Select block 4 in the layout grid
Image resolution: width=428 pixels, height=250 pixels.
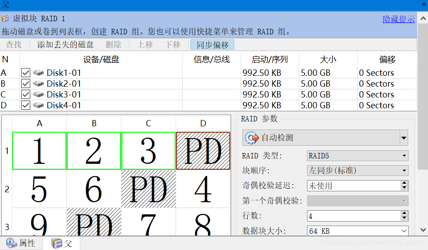(203, 189)
